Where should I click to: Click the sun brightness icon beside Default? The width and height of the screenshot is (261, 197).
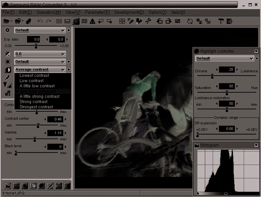coord(8,62)
